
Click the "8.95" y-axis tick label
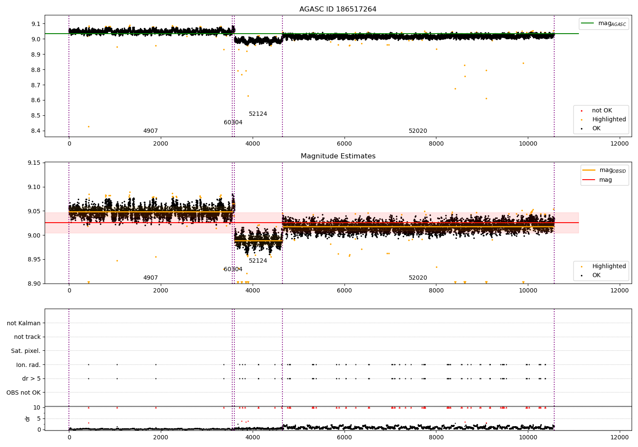(x=34, y=260)
